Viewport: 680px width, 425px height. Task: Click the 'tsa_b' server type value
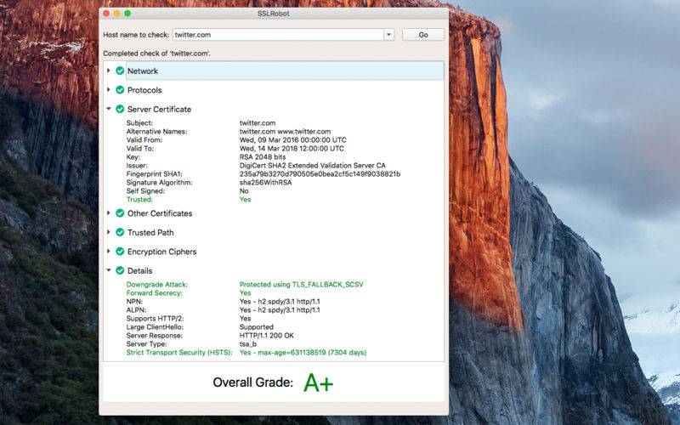coord(247,344)
